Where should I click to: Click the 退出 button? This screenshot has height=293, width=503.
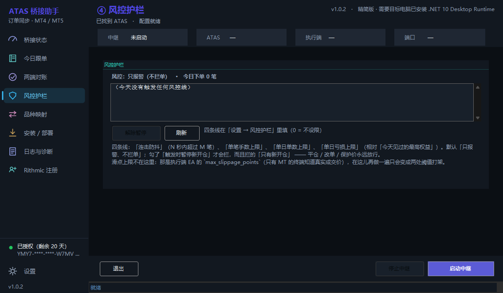click(x=119, y=269)
